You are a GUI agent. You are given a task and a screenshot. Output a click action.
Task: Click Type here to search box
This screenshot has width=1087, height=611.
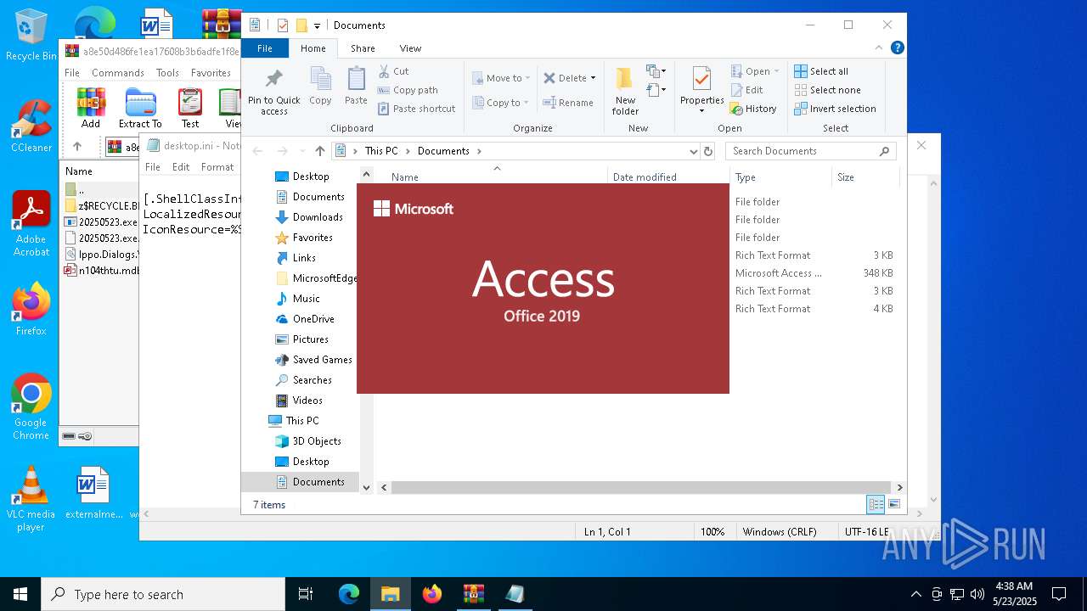point(163,594)
